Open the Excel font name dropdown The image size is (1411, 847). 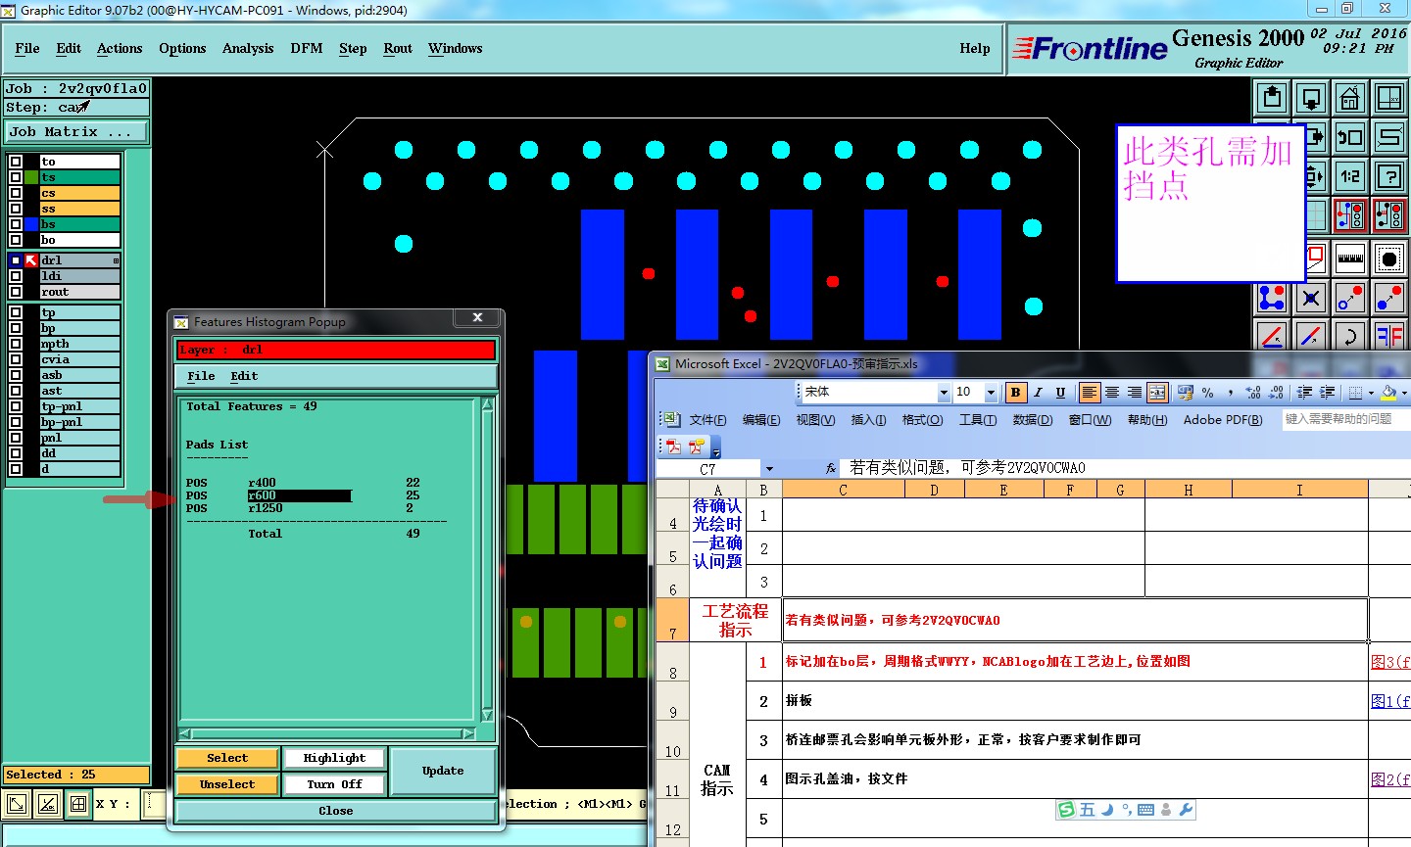click(944, 393)
